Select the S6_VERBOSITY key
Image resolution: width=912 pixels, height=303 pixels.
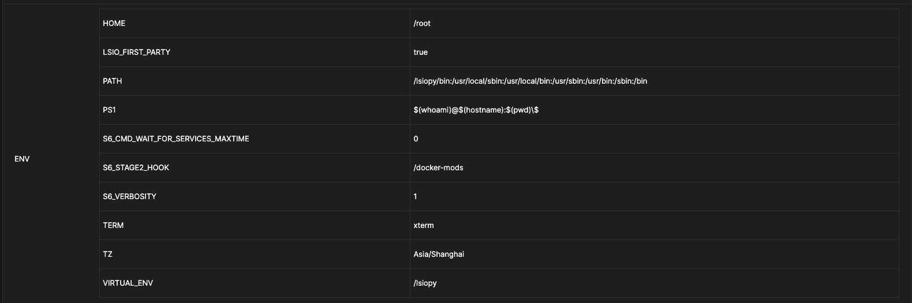point(129,197)
